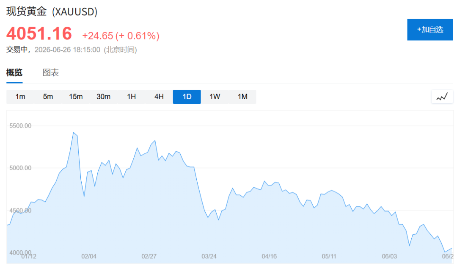Click the 03/24 date axis label
This screenshot has width=457, height=269.
[209, 256]
